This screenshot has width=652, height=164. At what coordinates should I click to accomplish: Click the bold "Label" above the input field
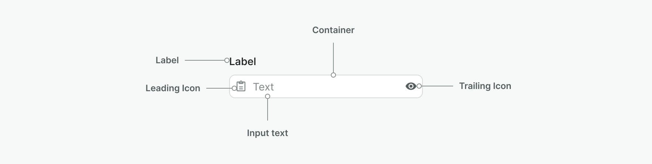tap(242, 61)
